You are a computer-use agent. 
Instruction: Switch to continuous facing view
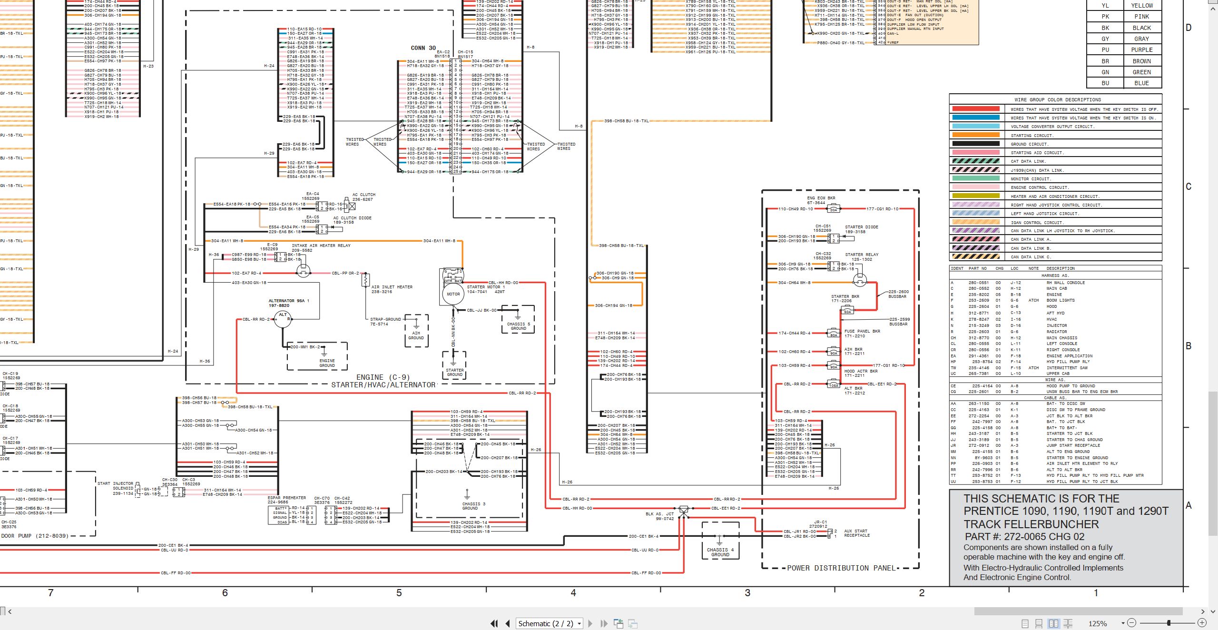click(x=1068, y=623)
